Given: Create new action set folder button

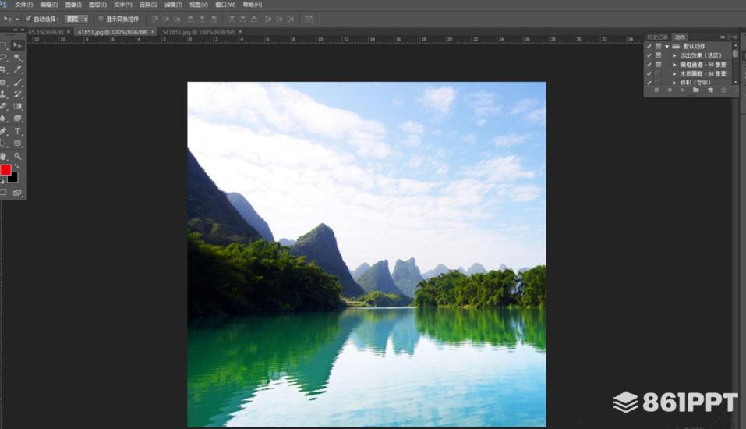Looking at the screenshot, I should 696,90.
